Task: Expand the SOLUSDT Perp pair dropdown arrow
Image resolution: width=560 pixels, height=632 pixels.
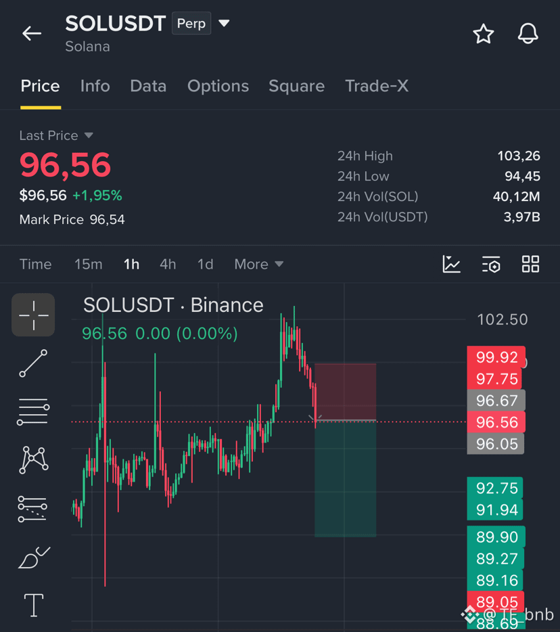Action: coord(224,23)
